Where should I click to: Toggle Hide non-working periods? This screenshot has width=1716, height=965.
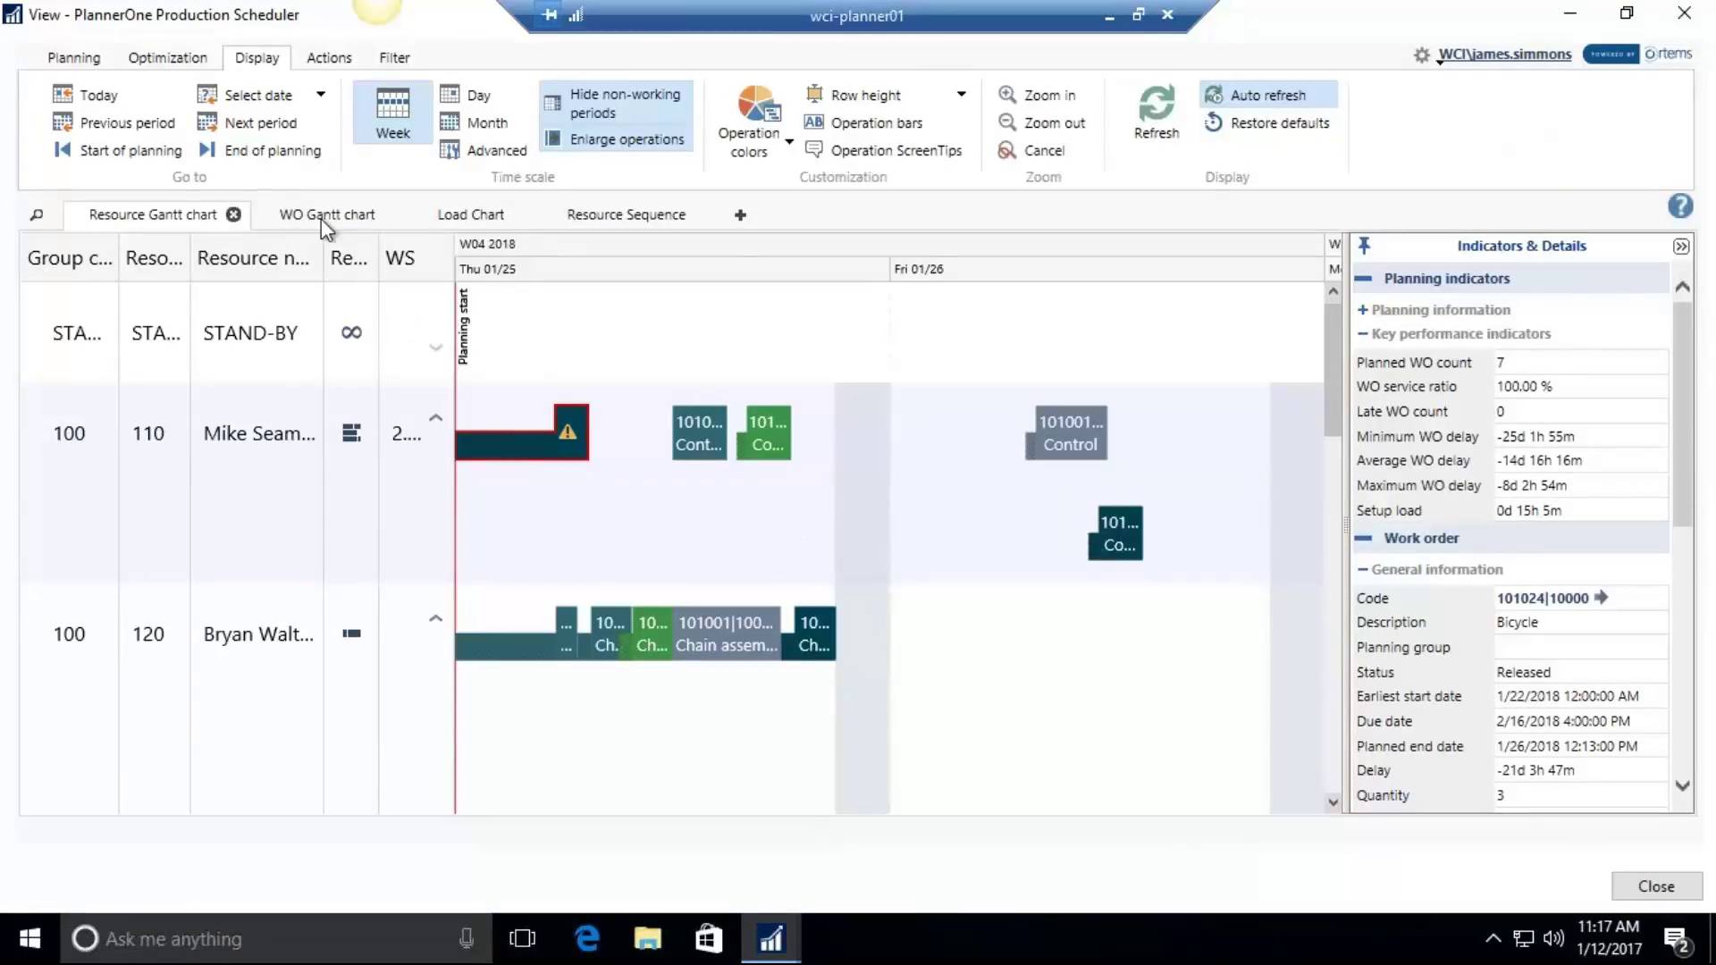pyautogui.click(x=615, y=103)
